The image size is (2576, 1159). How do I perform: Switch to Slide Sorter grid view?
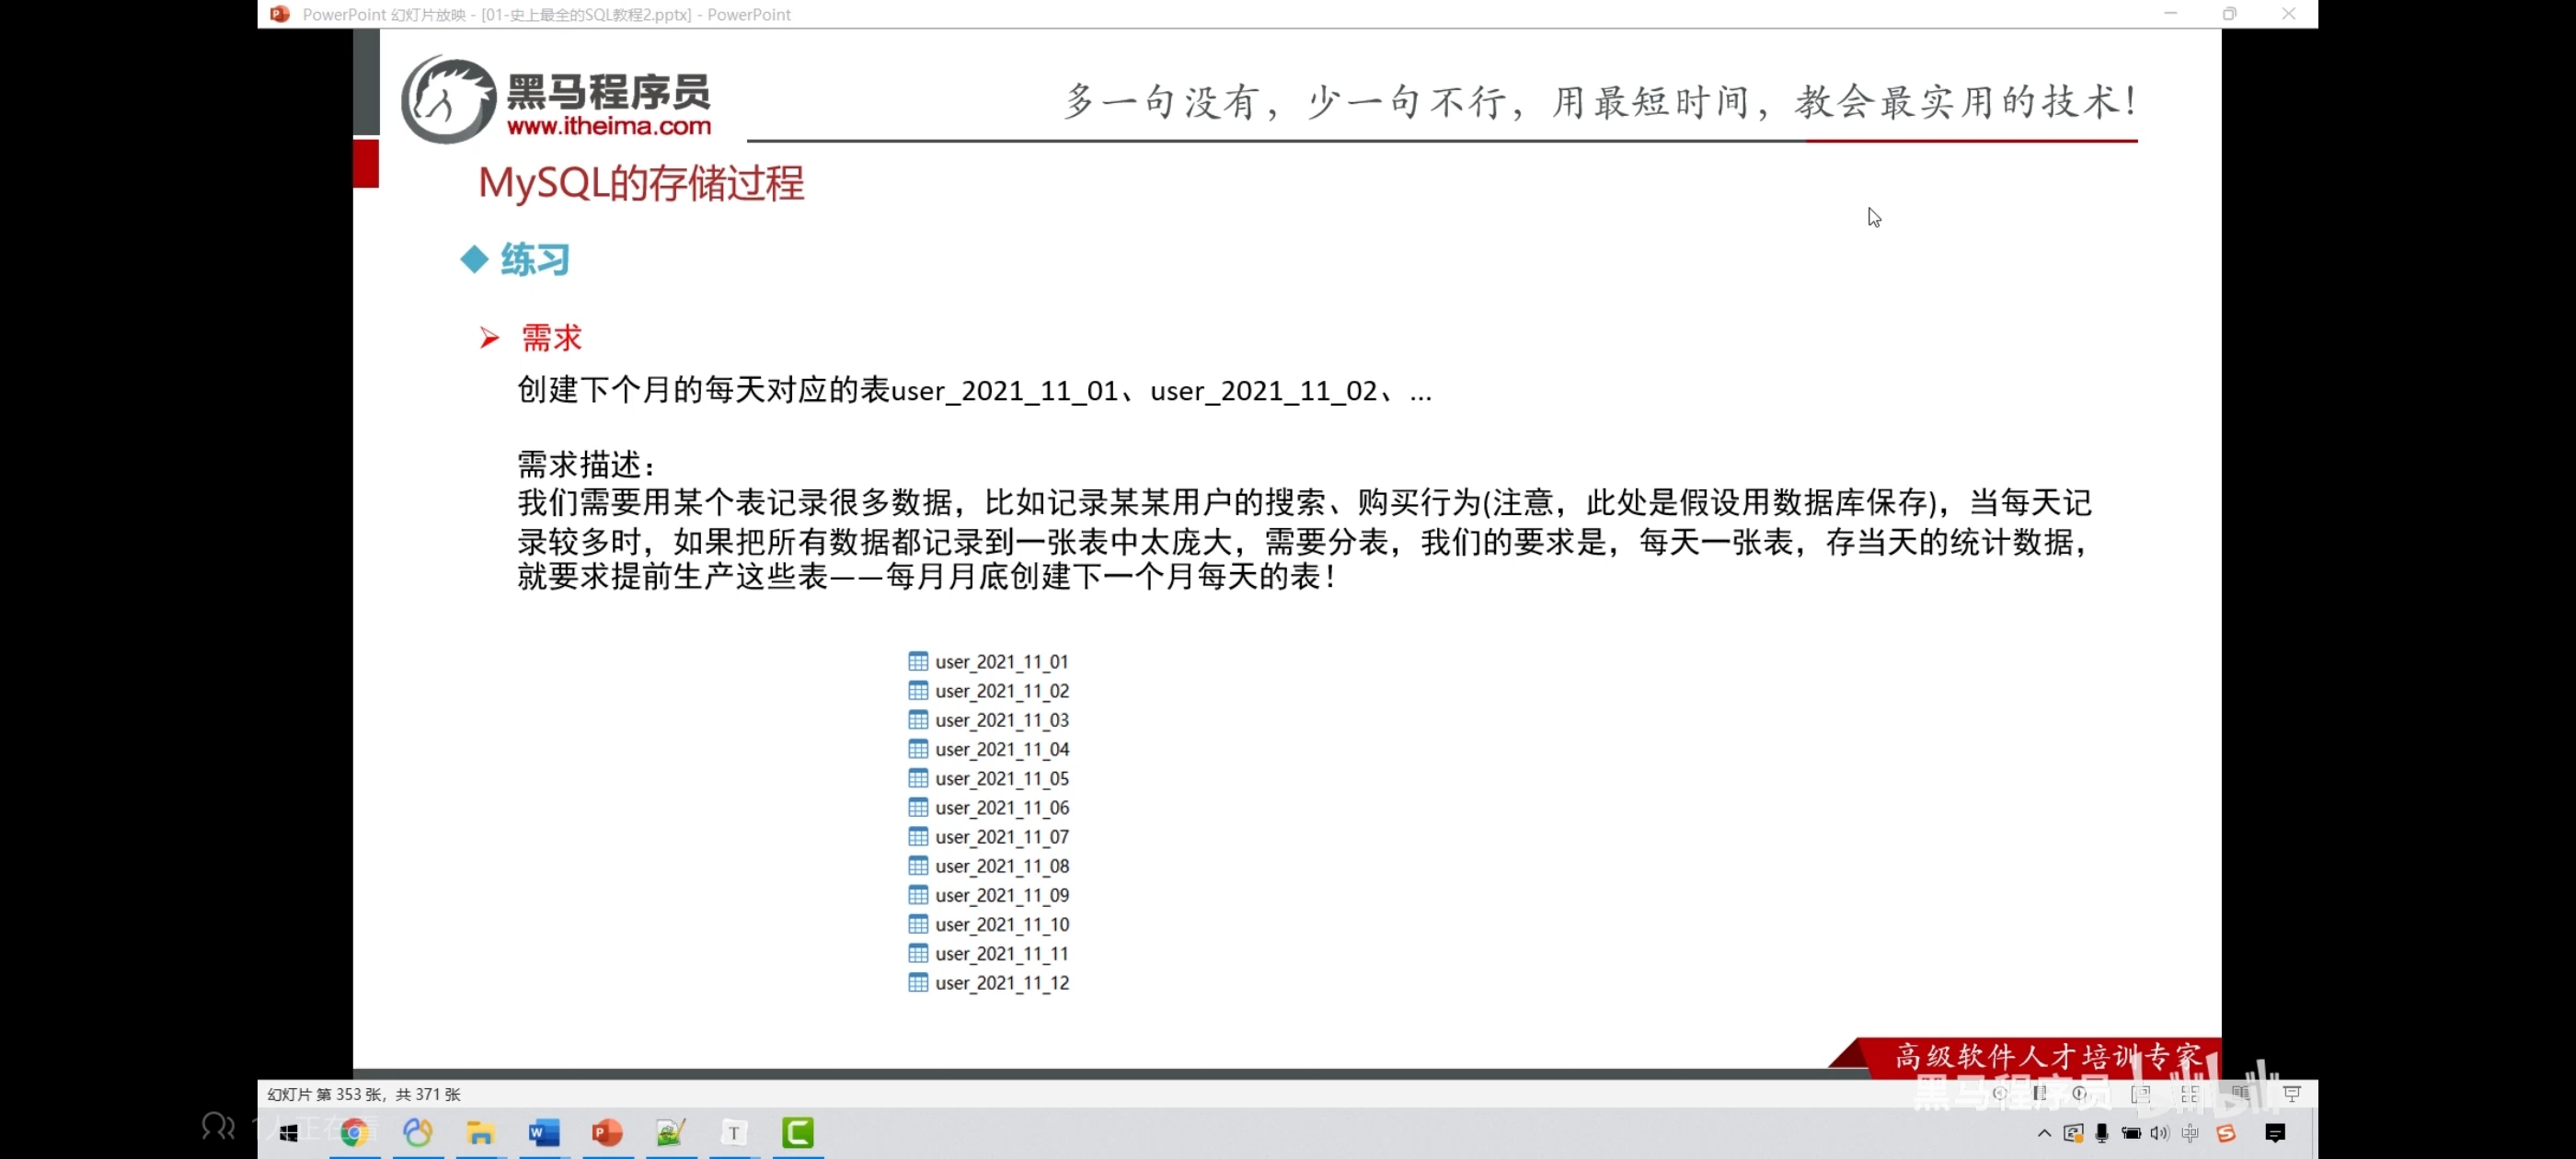(2190, 1094)
